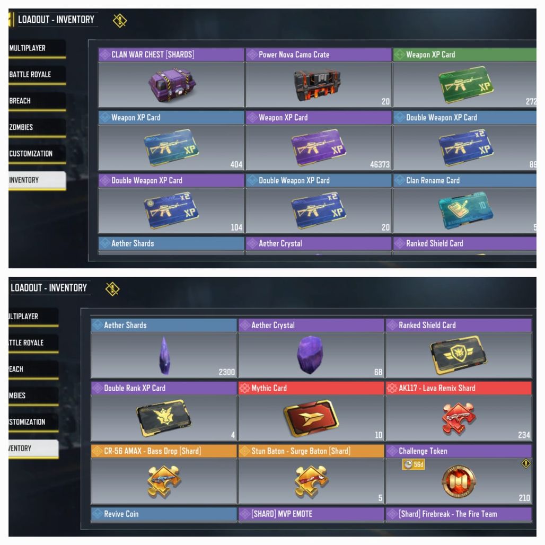Select the purple Aether Crystal gem
The image size is (545, 545).
pyautogui.click(x=310, y=355)
